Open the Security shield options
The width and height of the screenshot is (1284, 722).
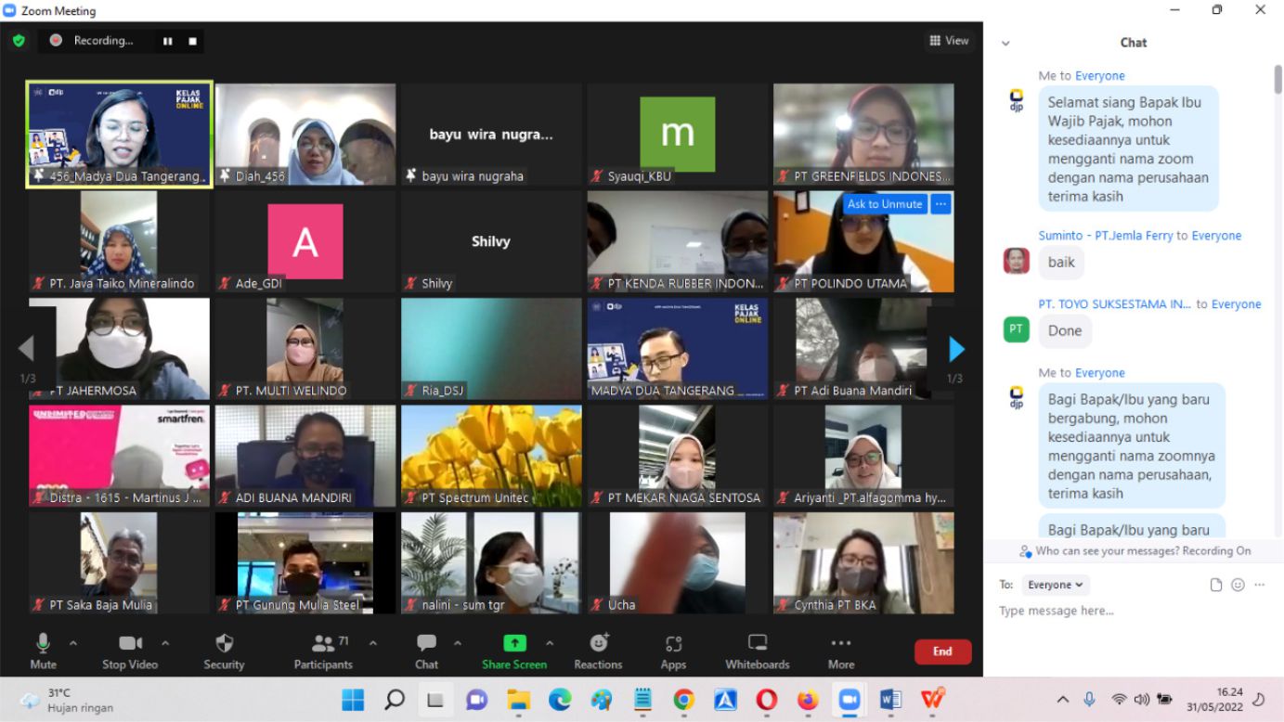(224, 644)
